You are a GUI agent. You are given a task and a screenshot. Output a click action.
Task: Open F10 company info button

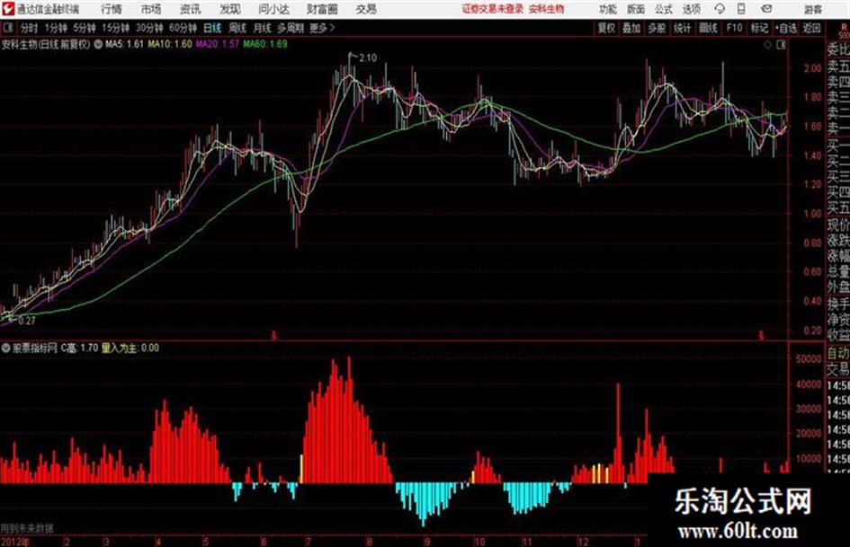[x=735, y=28]
